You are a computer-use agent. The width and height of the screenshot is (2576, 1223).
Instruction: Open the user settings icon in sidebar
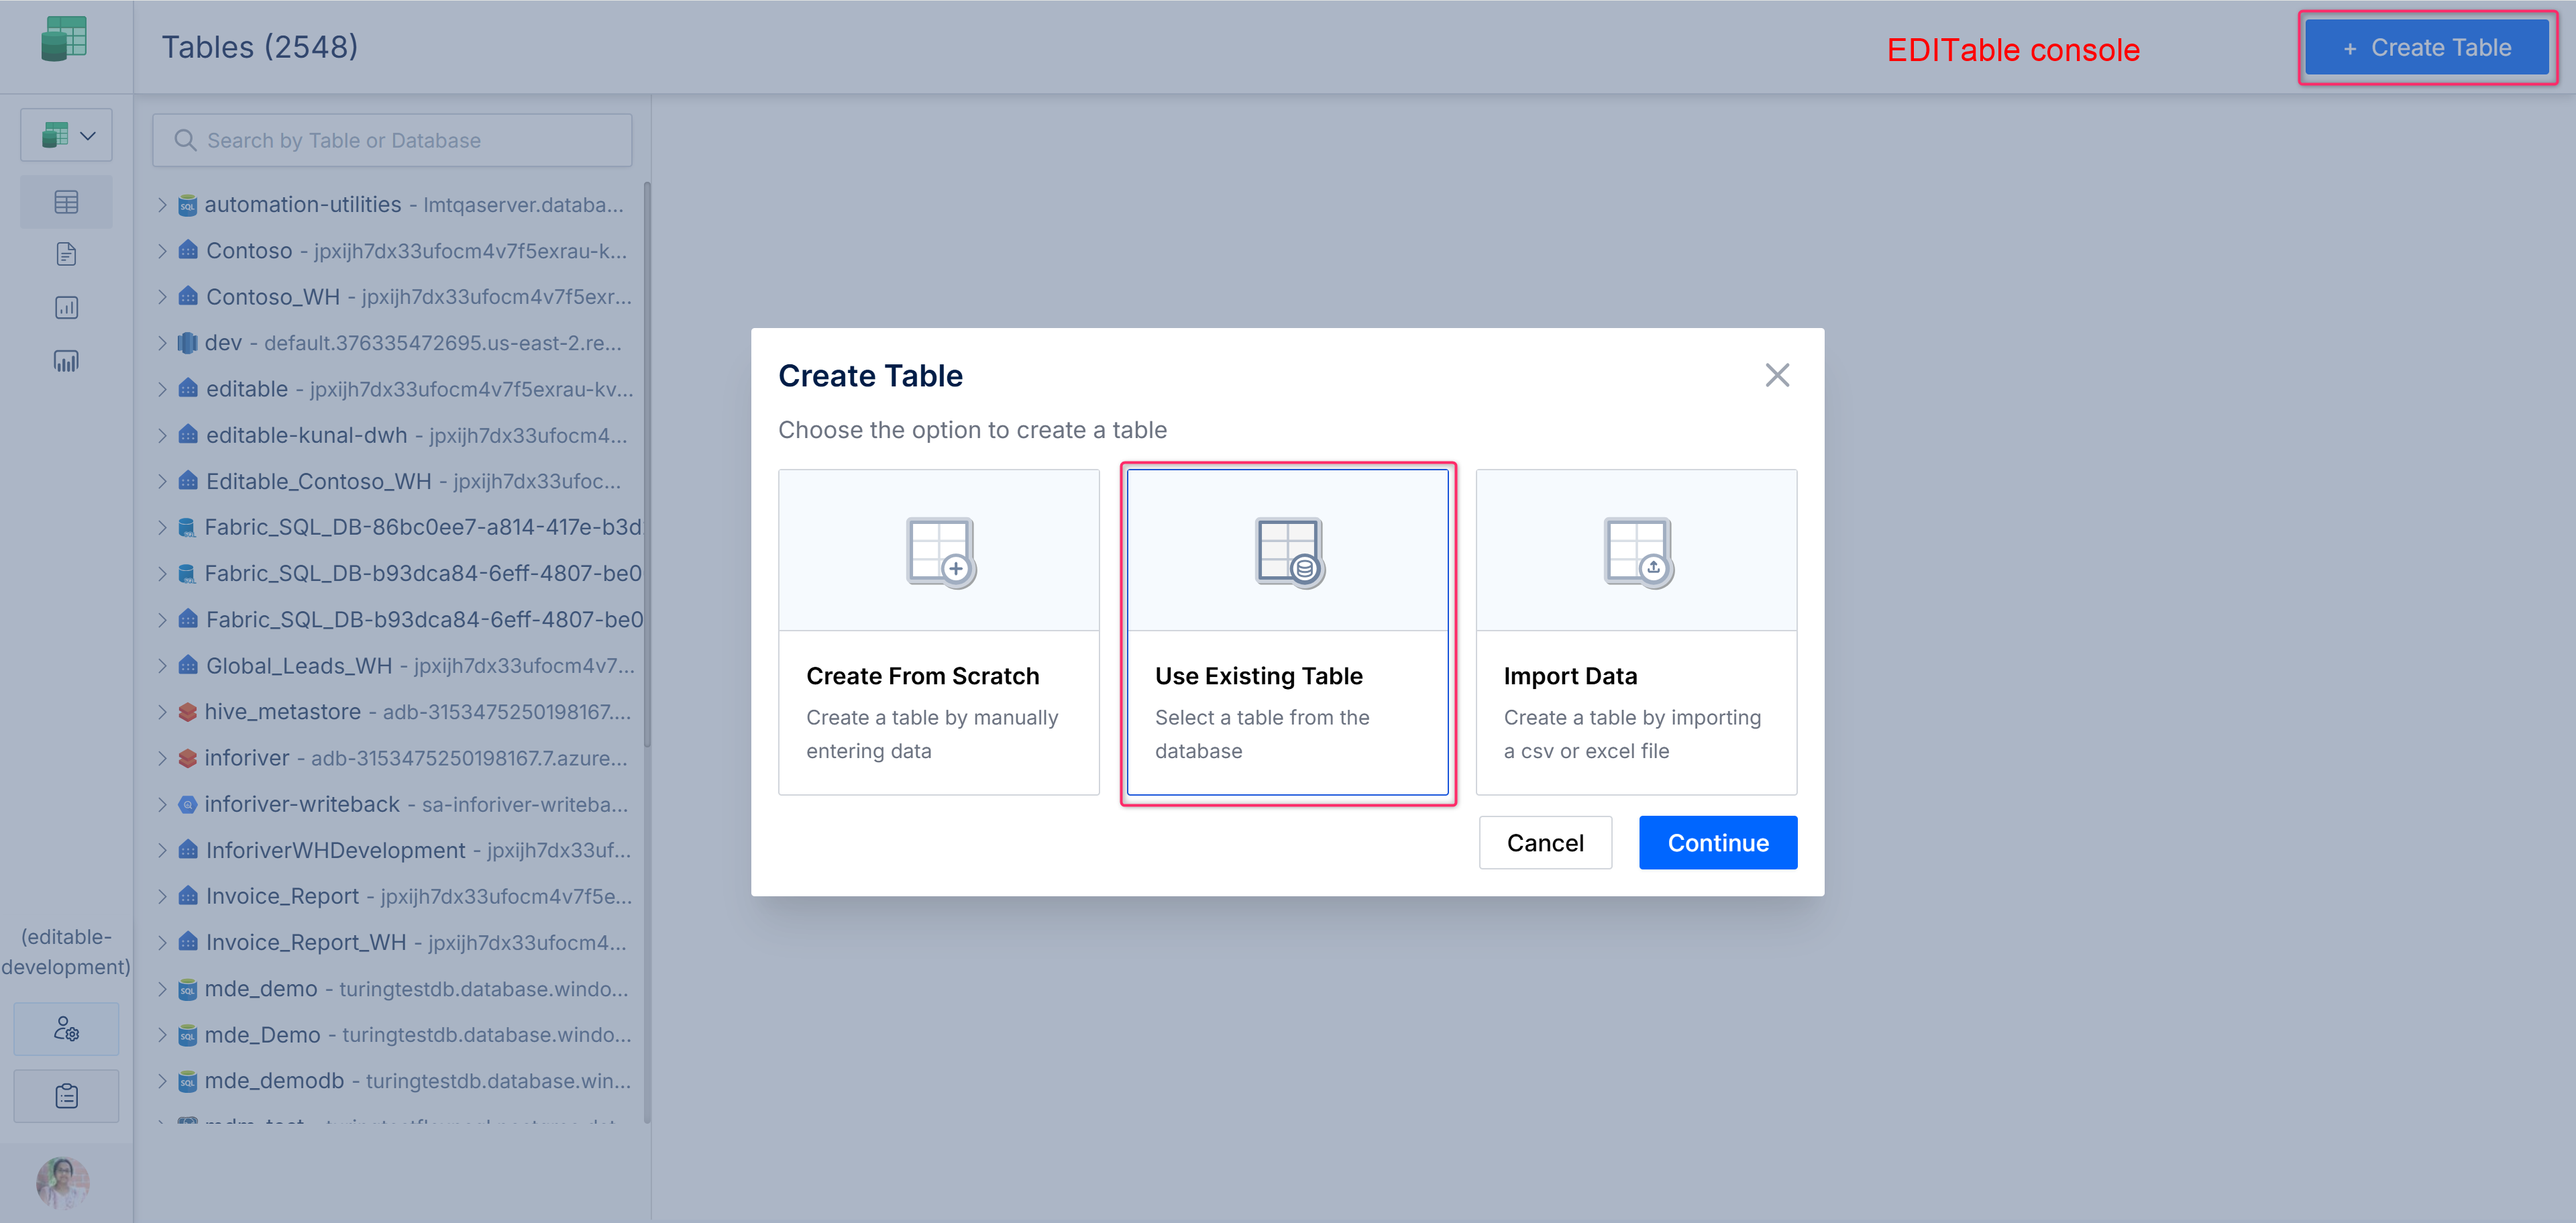[x=66, y=1028]
